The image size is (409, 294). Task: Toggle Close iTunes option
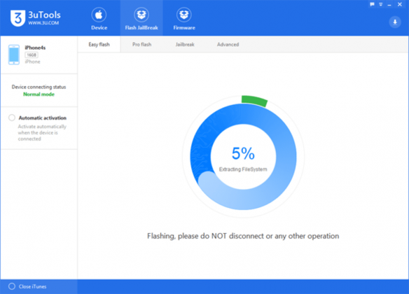pyautogui.click(x=12, y=286)
